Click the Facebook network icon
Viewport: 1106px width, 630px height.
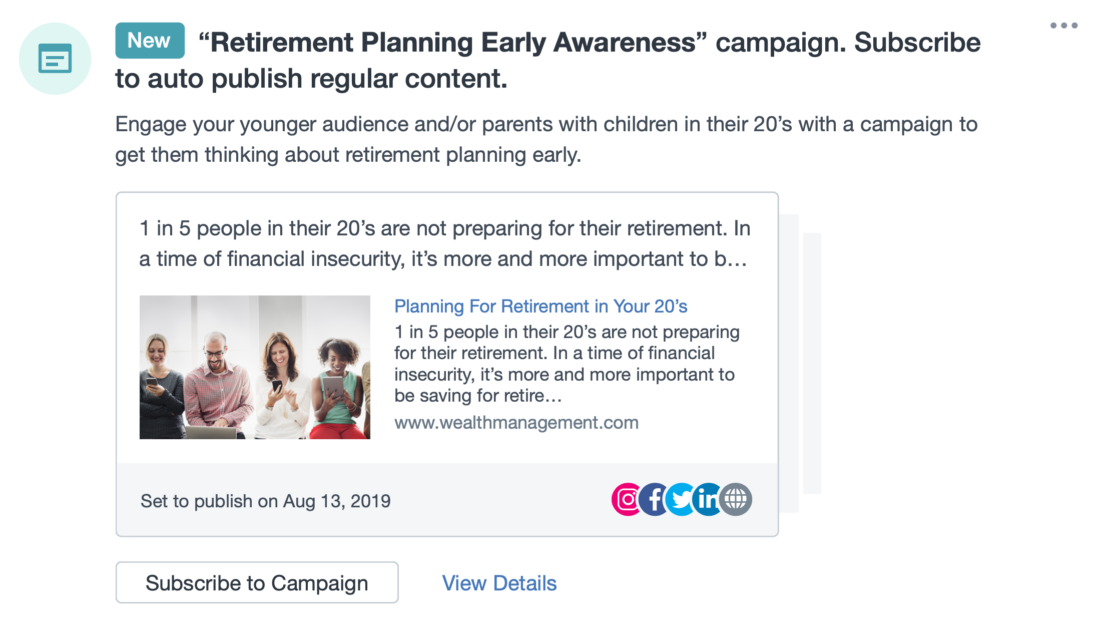pyautogui.click(x=653, y=499)
